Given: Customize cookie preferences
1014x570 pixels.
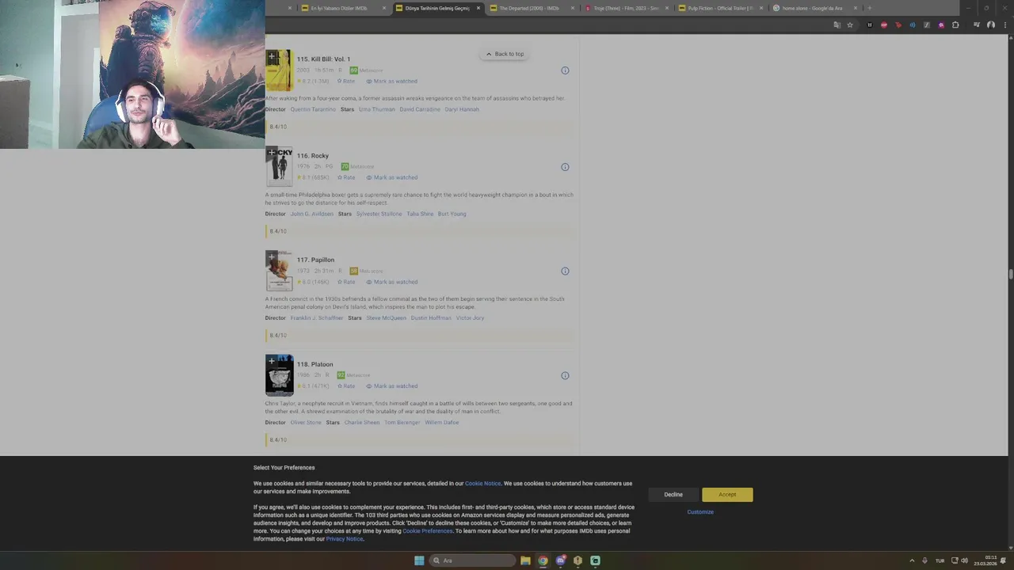Looking at the screenshot, I should (700, 512).
